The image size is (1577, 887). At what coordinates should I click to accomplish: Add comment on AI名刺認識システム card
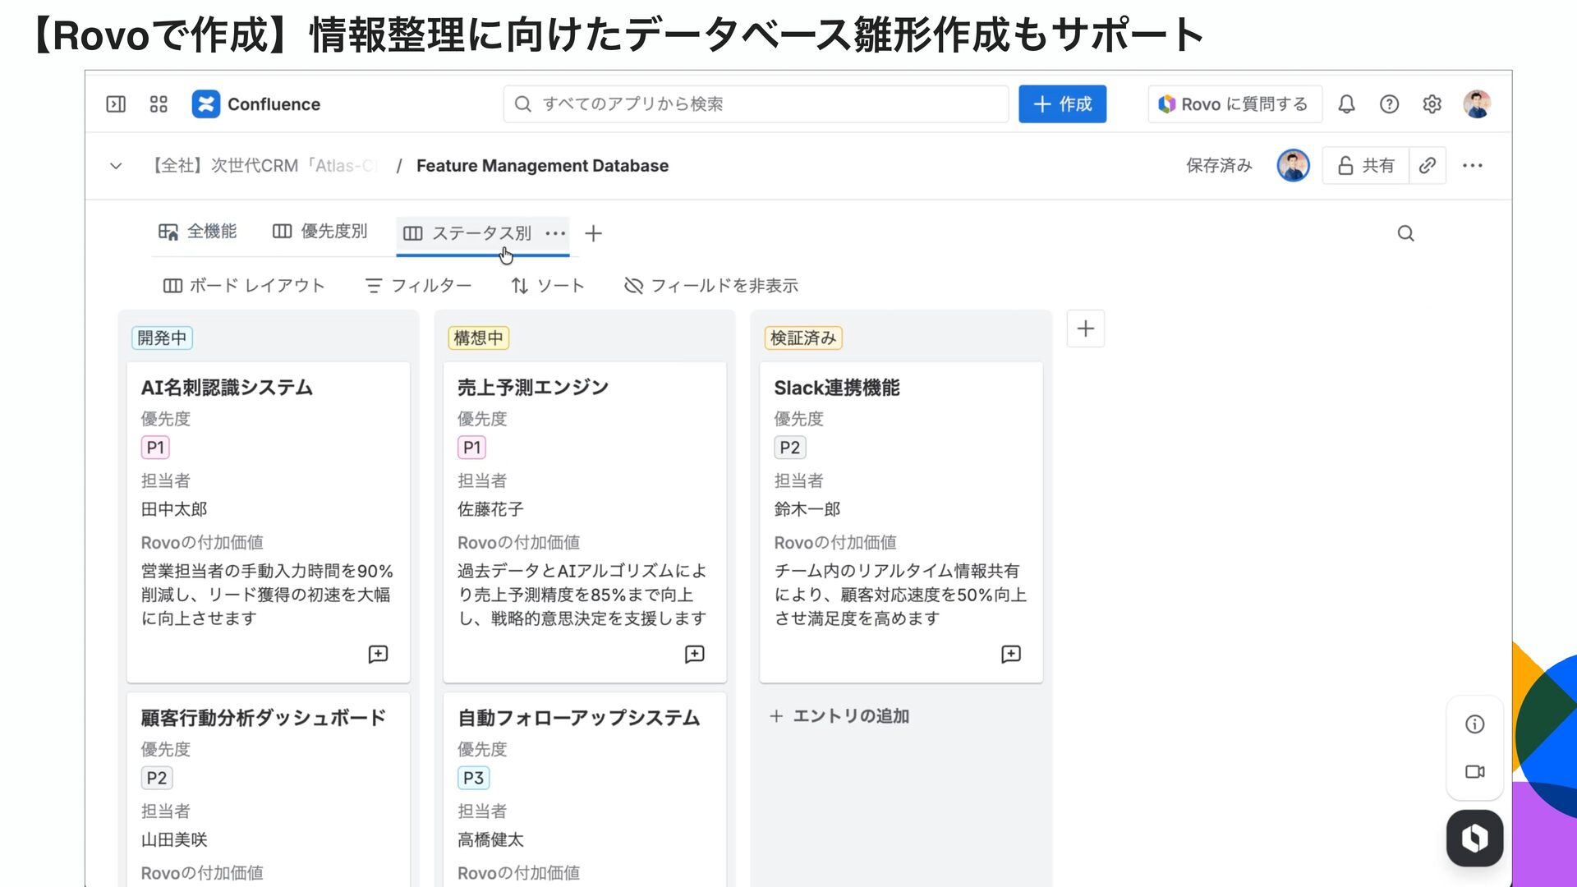378,654
